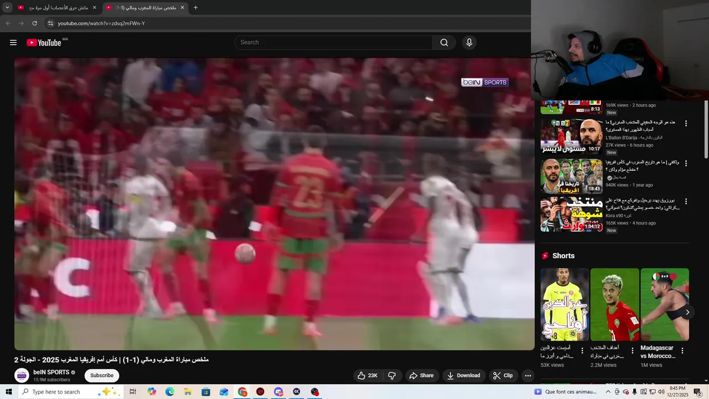
Task: Open options for the 940K views video
Action: click(x=686, y=163)
